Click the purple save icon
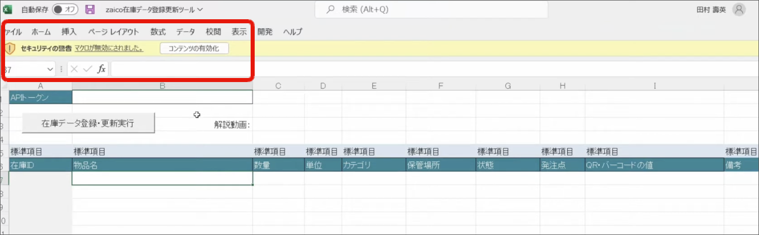759x235 pixels. point(90,10)
